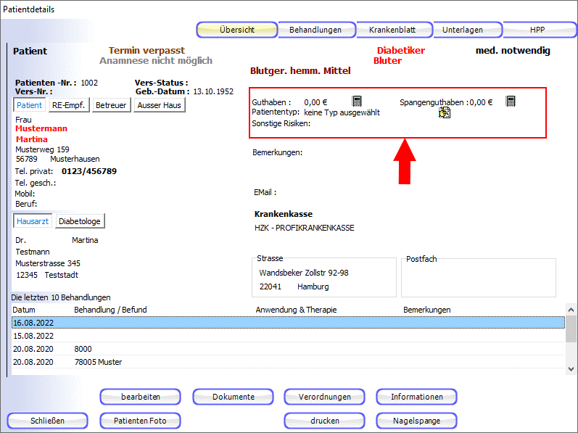Switch to the Betreuer contact tab
This screenshot has height=433, width=578.
[x=111, y=105]
